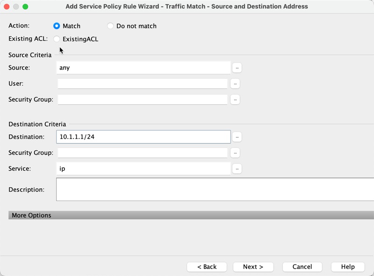The image size is (374, 276).
Task: Go back with the Back button
Action: (207, 267)
